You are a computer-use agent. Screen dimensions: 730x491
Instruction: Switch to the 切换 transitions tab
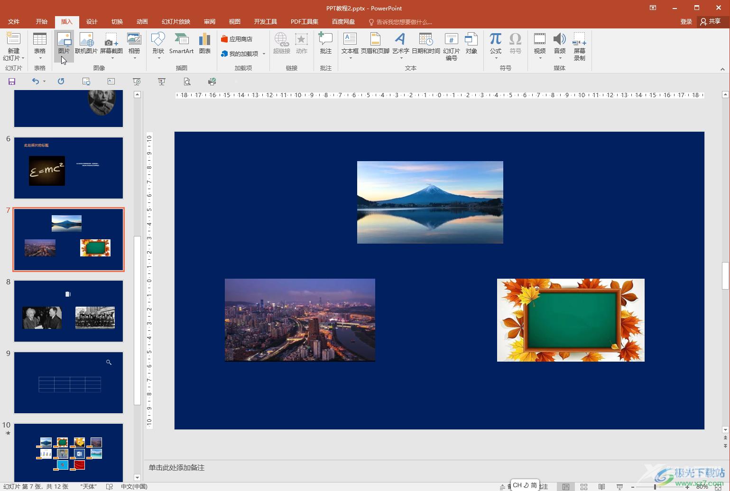pos(117,22)
